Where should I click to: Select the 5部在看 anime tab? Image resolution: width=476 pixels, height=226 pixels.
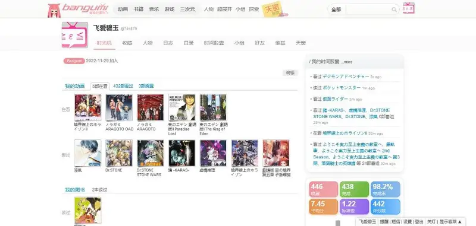[x=100, y=86]
